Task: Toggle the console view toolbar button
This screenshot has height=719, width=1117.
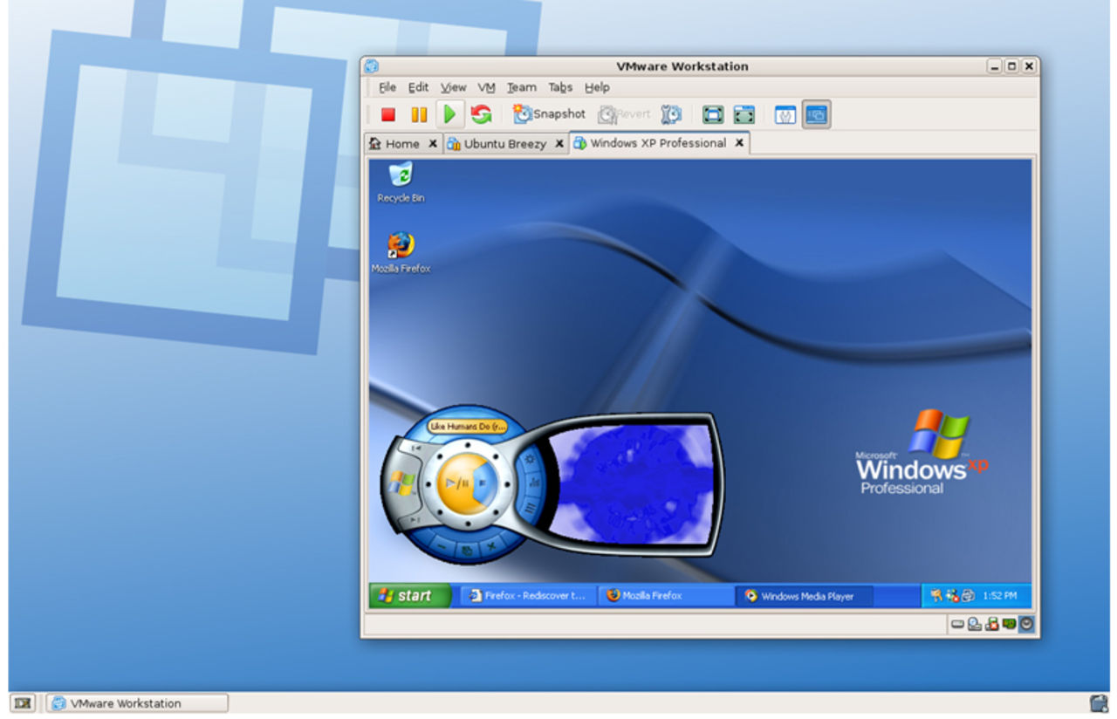Action: pos(817,114)
